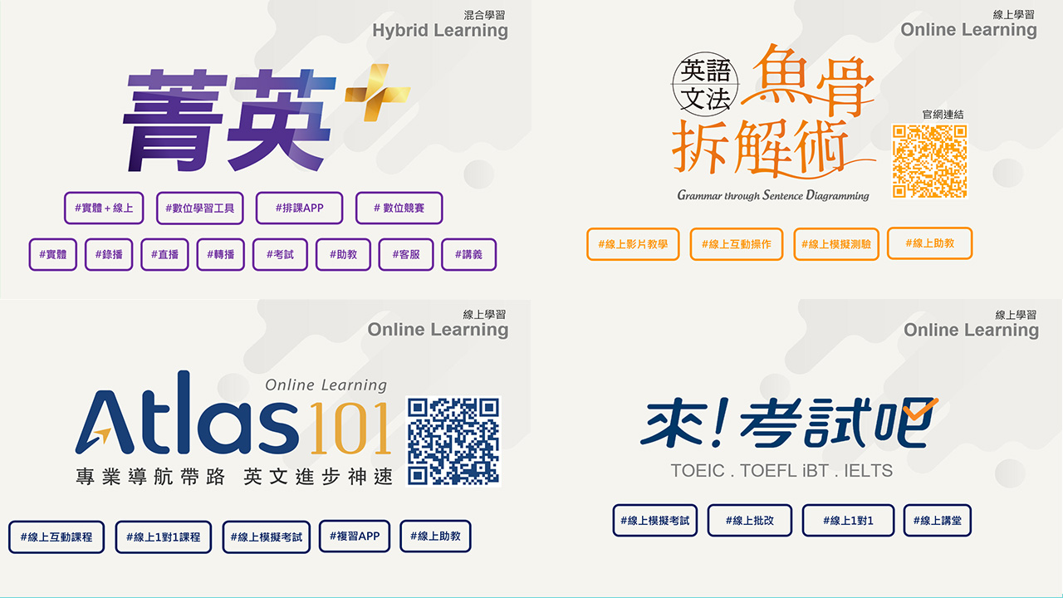
Task: Click the blue QR code beside Atlas101
Action: point(453,440)
